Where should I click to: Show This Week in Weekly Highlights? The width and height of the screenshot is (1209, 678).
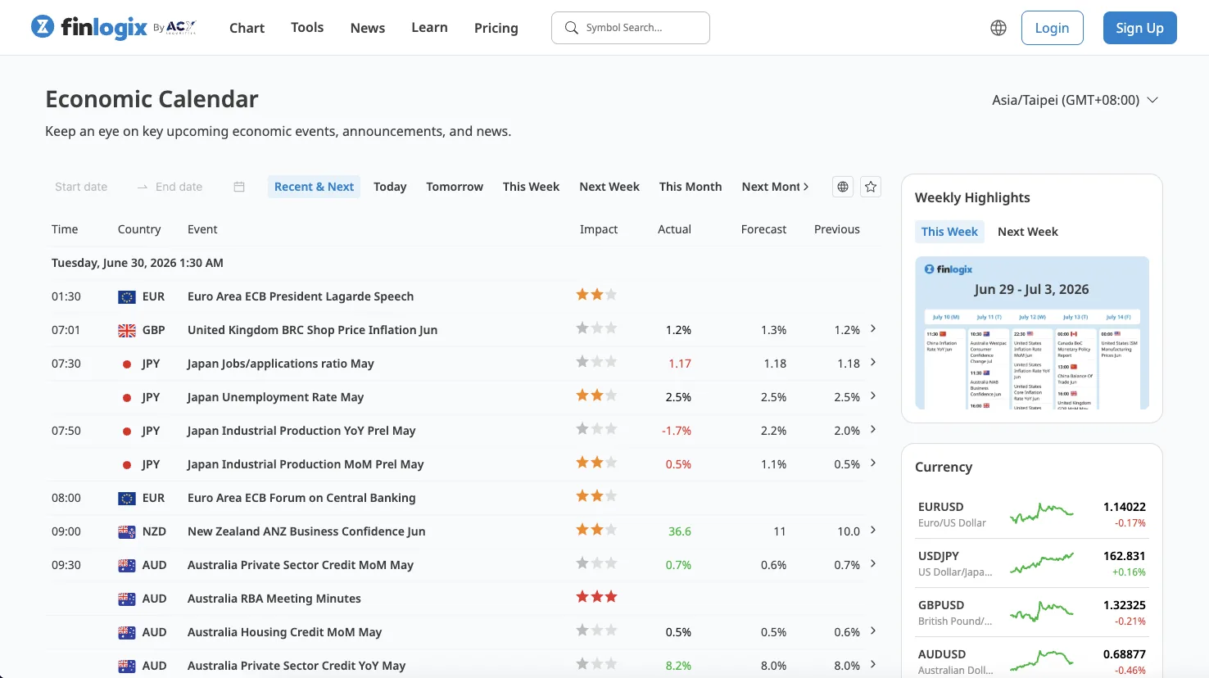click(949, 232)
